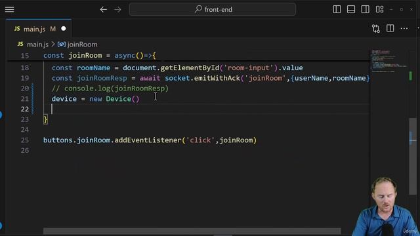Open changes compare icon in editor toolbar

pyautogui.click(x=376, y=29)
